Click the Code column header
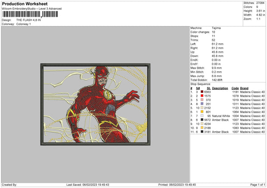Viewport: 267px width, 188px height. (x=235, y=88)
